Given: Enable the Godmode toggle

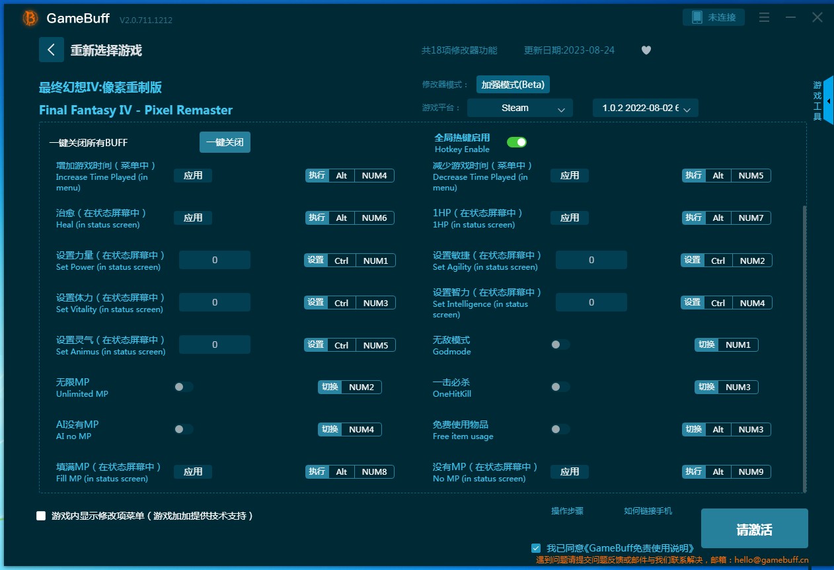Looking at the screenshot, I should tap(560, 345).
